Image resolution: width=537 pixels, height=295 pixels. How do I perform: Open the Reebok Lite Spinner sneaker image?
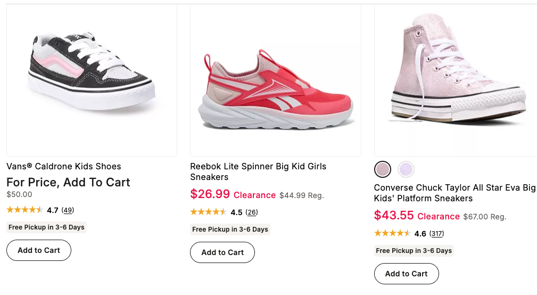(276, 80)
